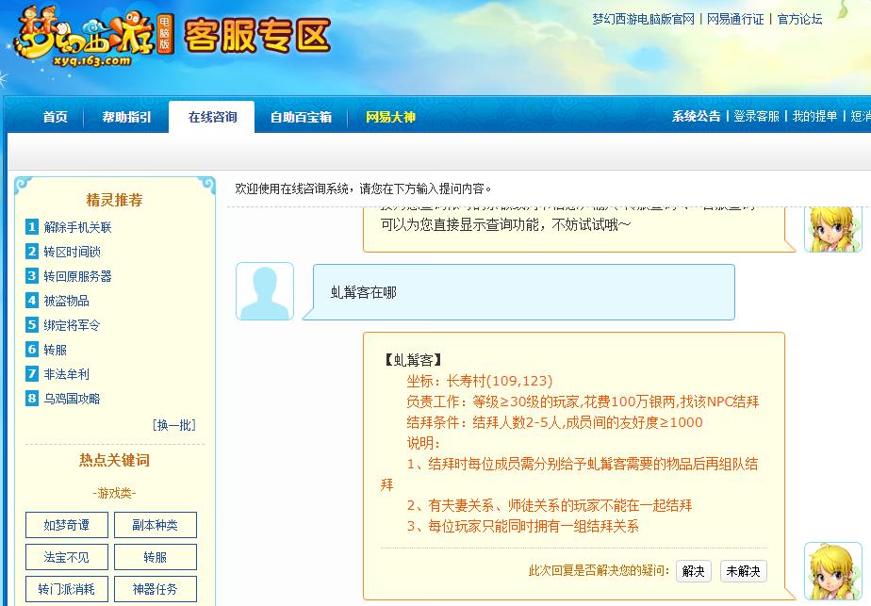This screenshot has height=606, width=871.
Task: Click the number 4 badge for 被盗物品
Action: point(32,300)
